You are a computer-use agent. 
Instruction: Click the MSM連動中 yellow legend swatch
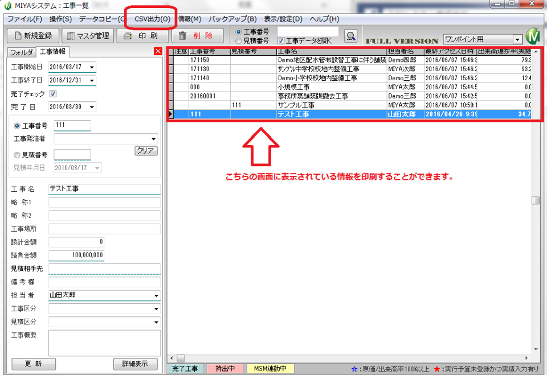pyautogui.click(x=270, y=368)
